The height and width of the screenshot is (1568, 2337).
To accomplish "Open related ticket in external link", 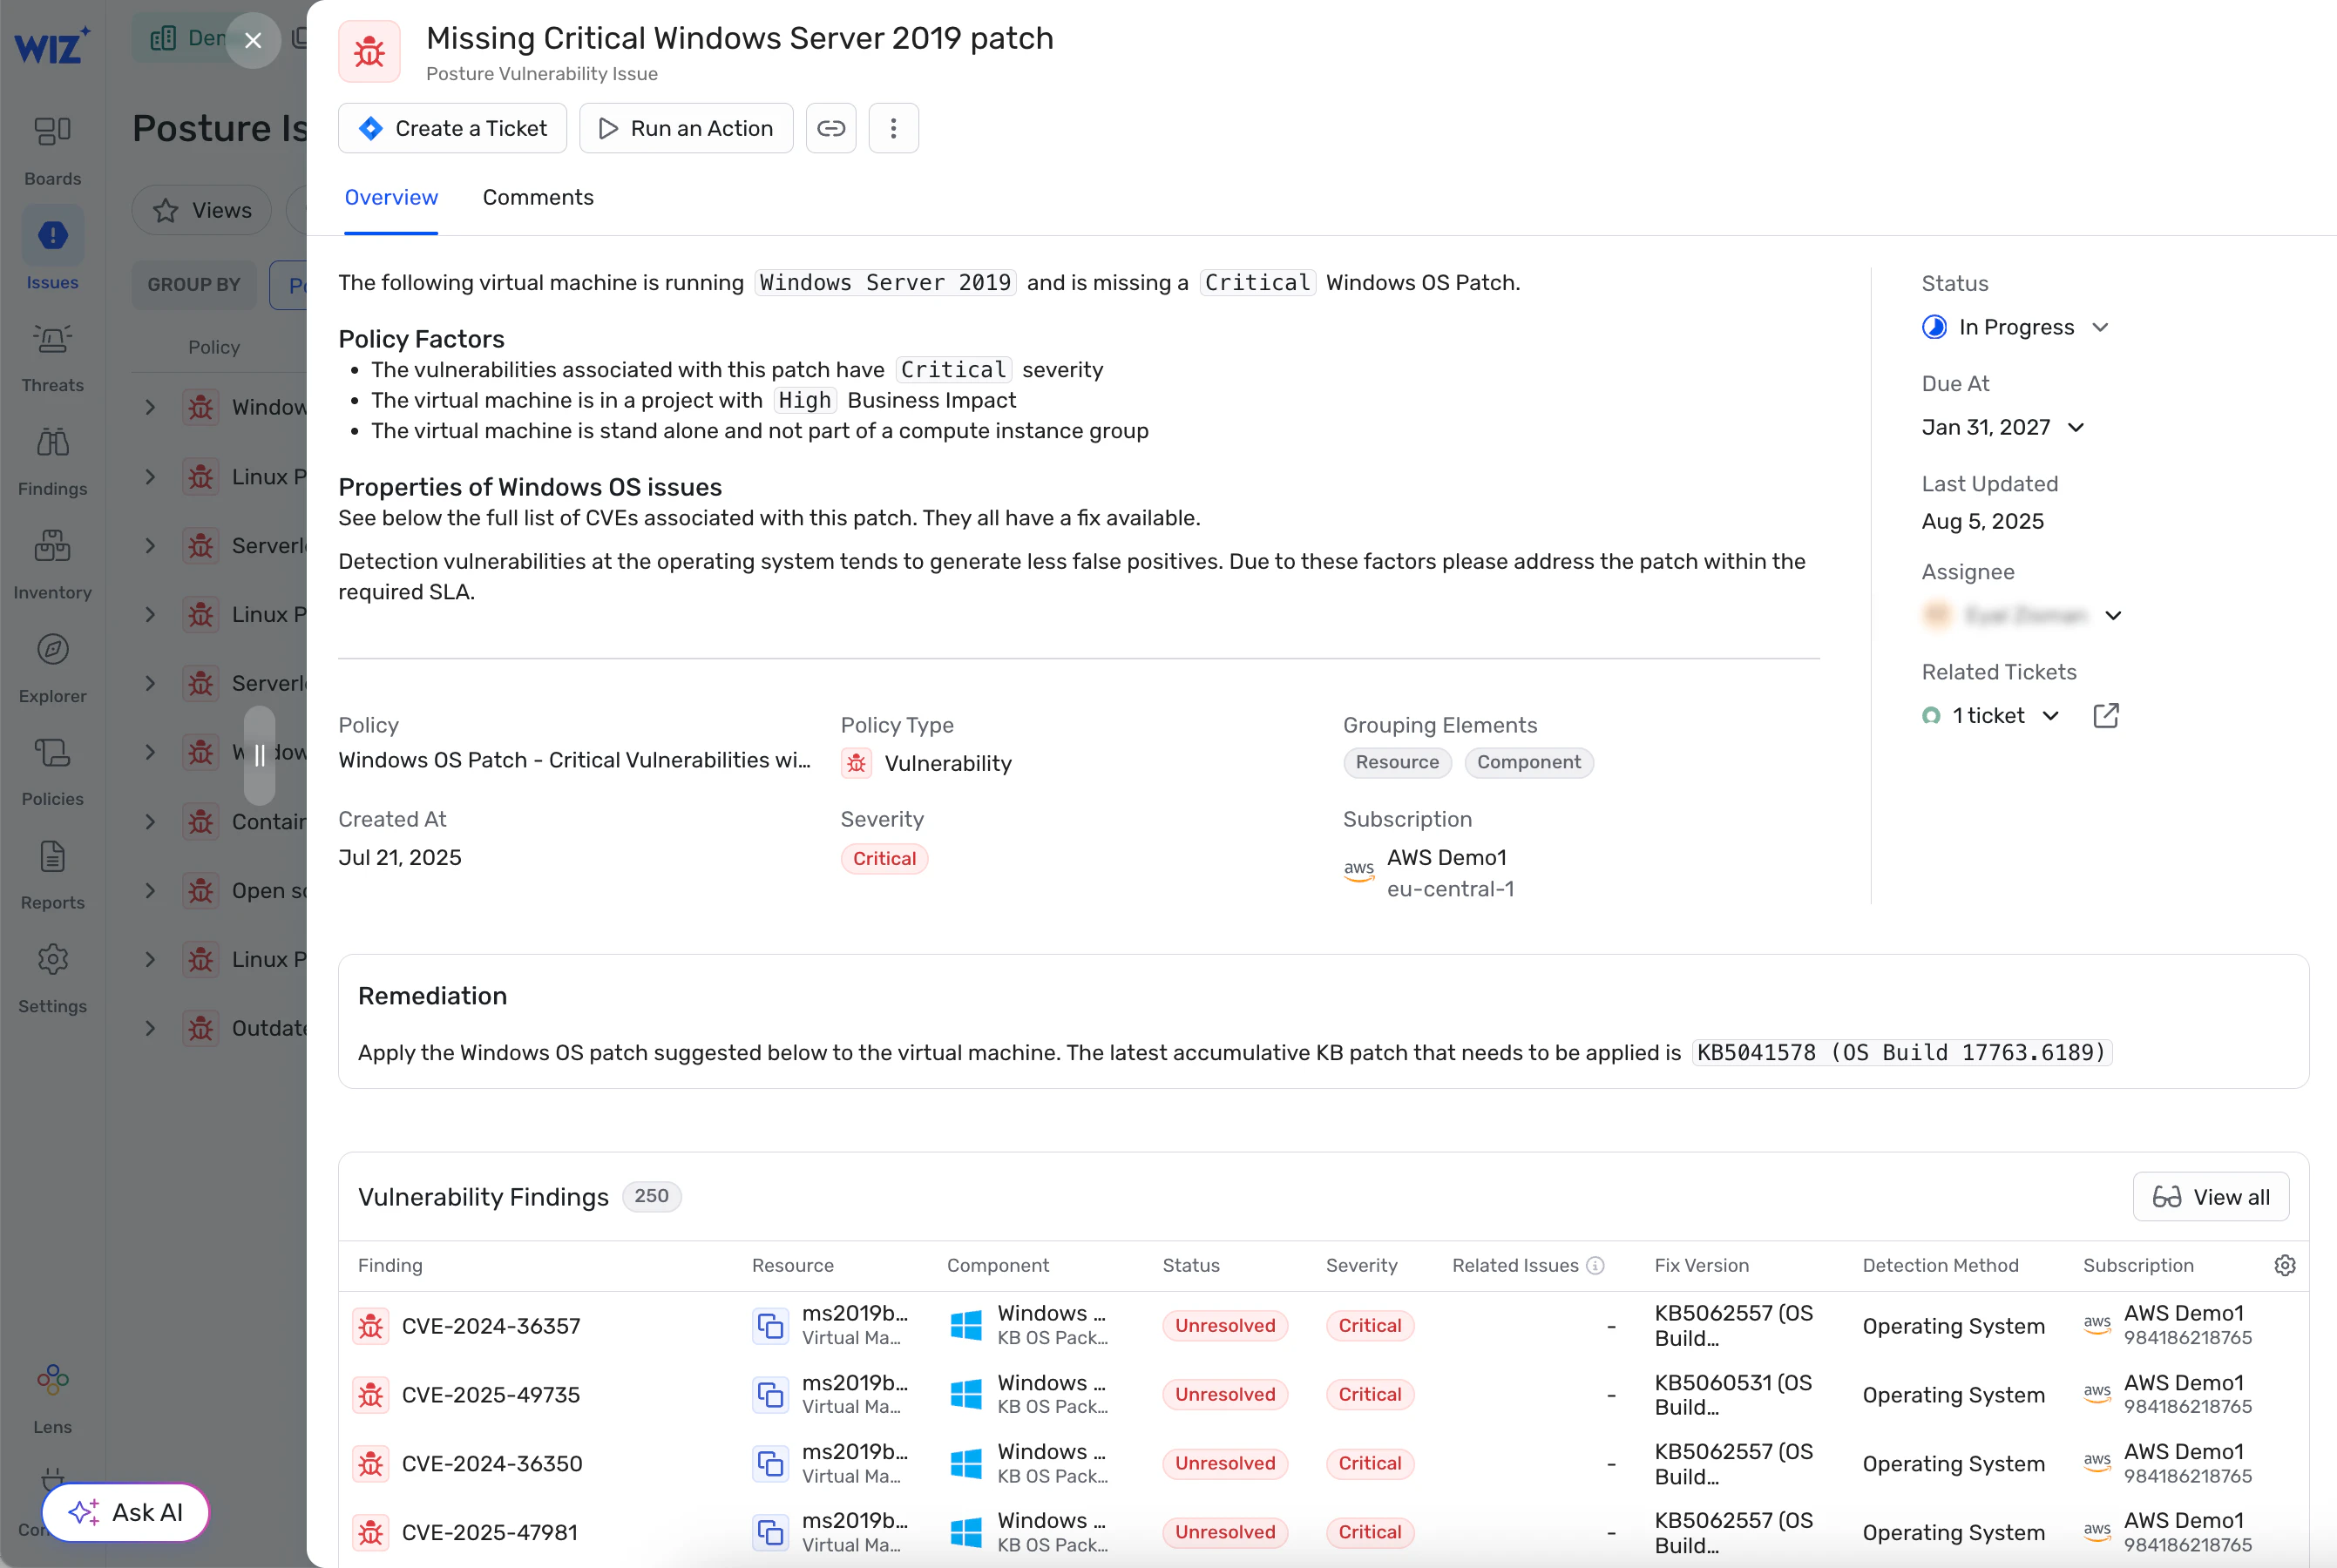I will pyautogui.click(x=2106, y=715).
